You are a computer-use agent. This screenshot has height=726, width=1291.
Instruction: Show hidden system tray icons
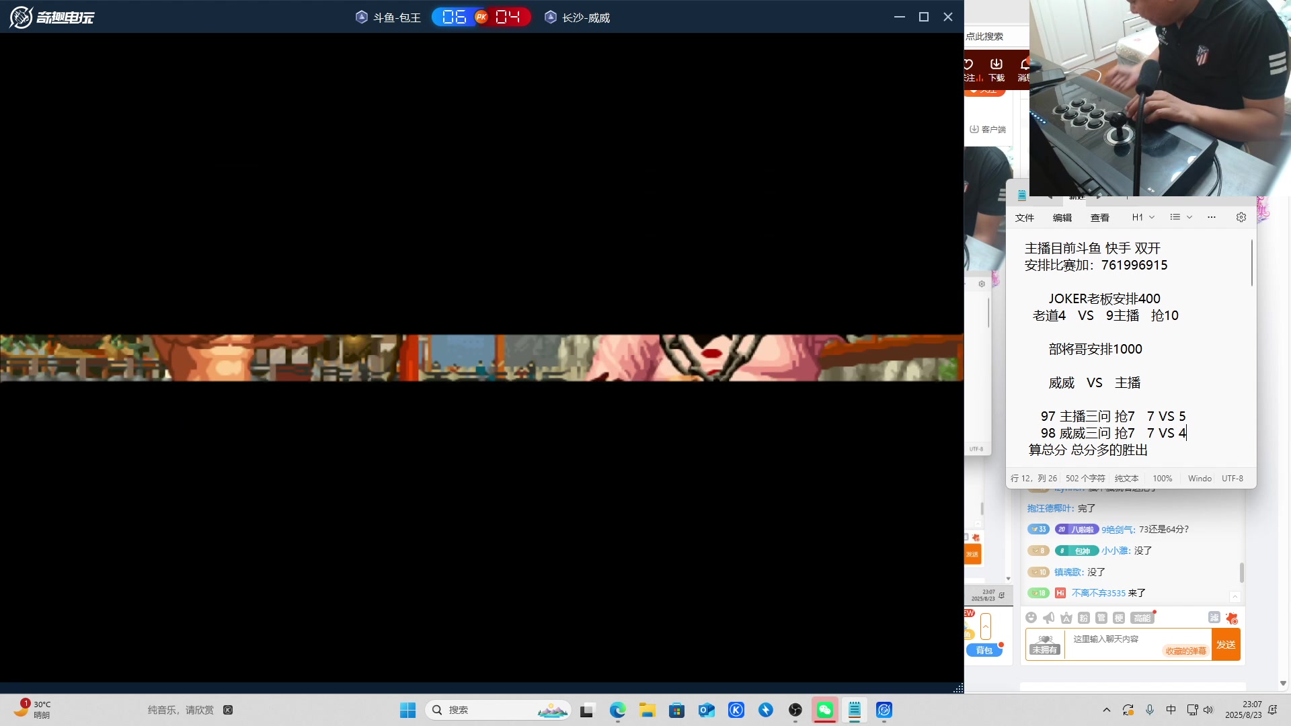pos(1106,710)
